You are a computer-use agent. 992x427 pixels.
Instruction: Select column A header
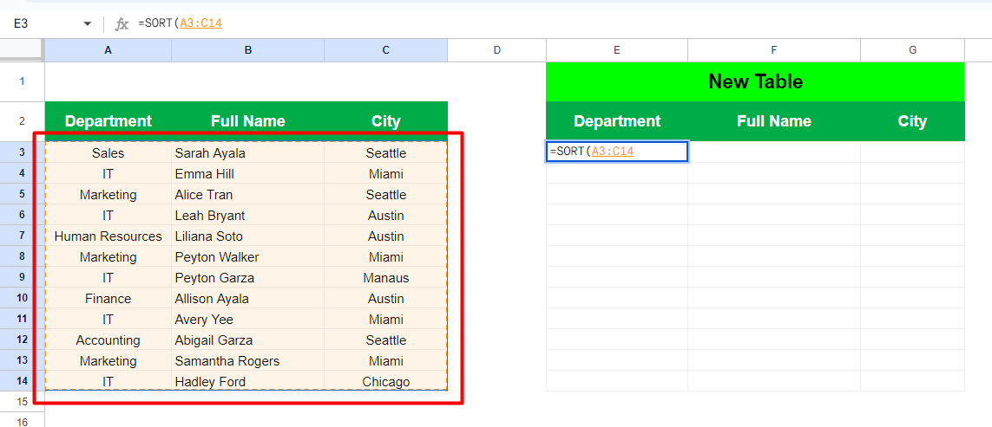(108, 50)
